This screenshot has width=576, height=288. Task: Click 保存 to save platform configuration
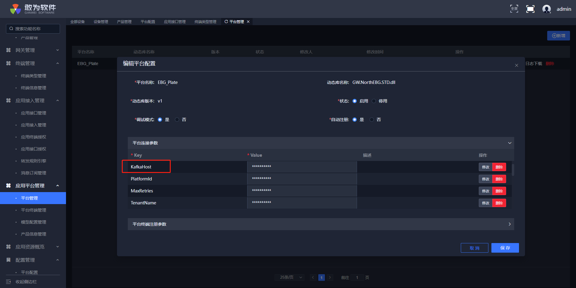505,248
